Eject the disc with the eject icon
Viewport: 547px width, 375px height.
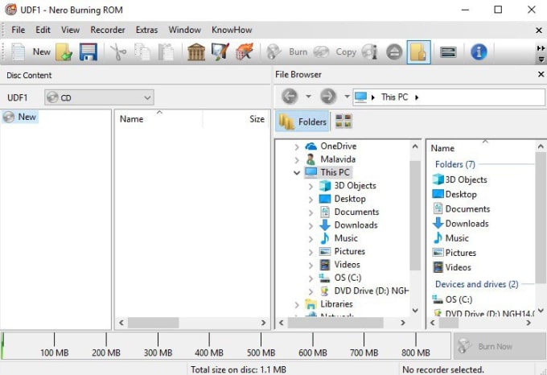pyautogui.click(x=394, y=52)
